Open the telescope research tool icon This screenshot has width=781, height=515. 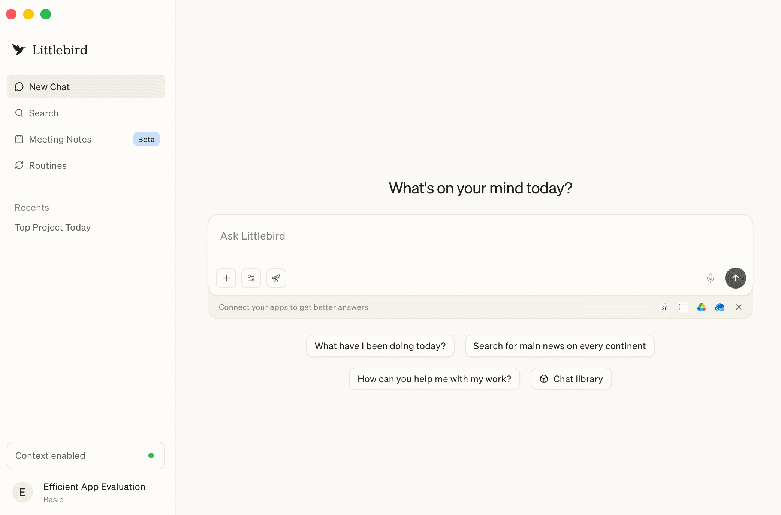tap(276, 278)
